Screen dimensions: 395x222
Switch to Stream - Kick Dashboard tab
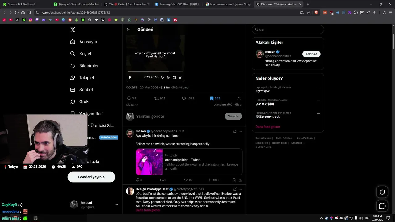point(25,4)
